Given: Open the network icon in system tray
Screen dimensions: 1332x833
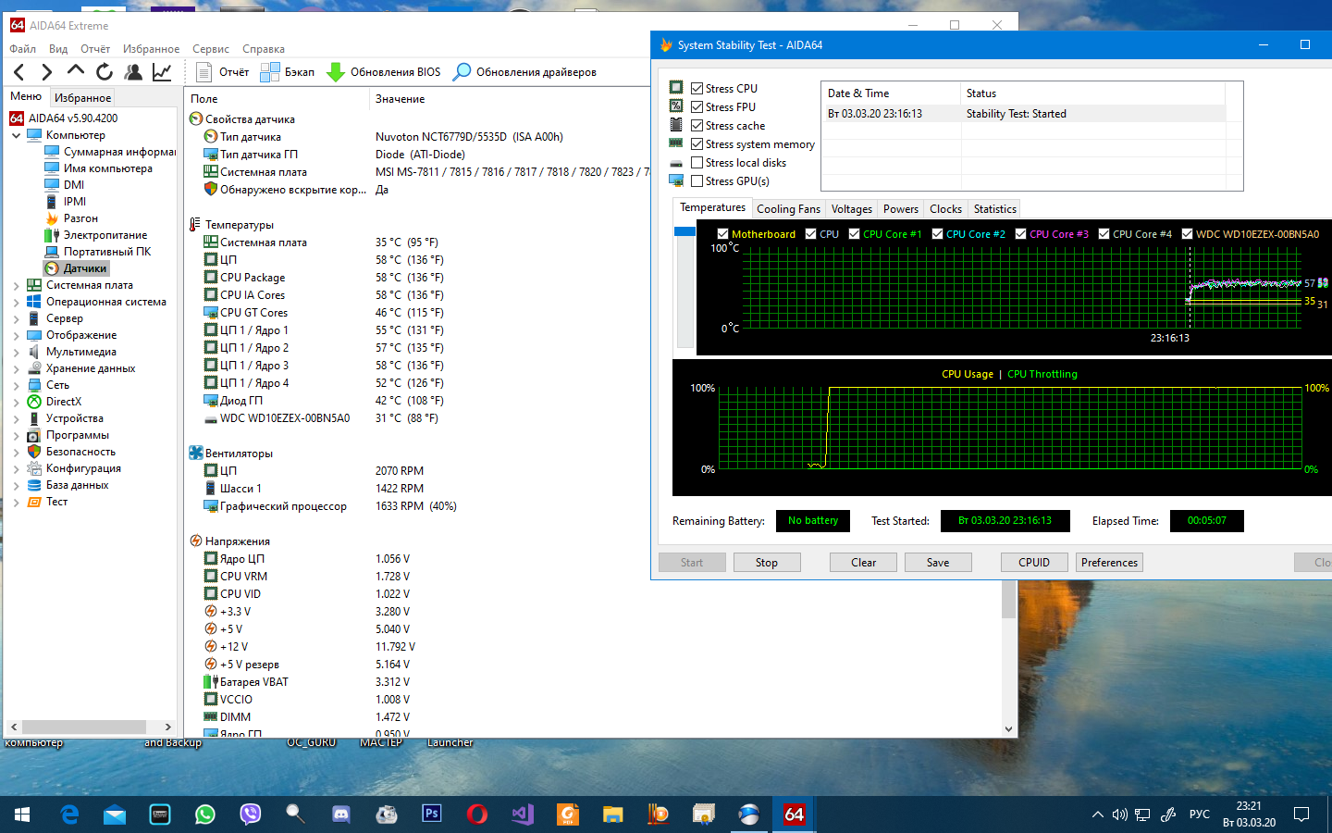Looking at the screenshot, I should pos(1143,814).
